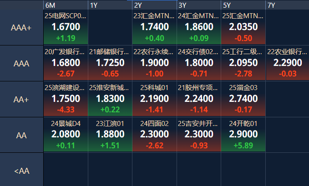309x186 pixels.
Task: Open 23江滨01 bond cell
Action: pyautogui.click(x=110, y=135)
